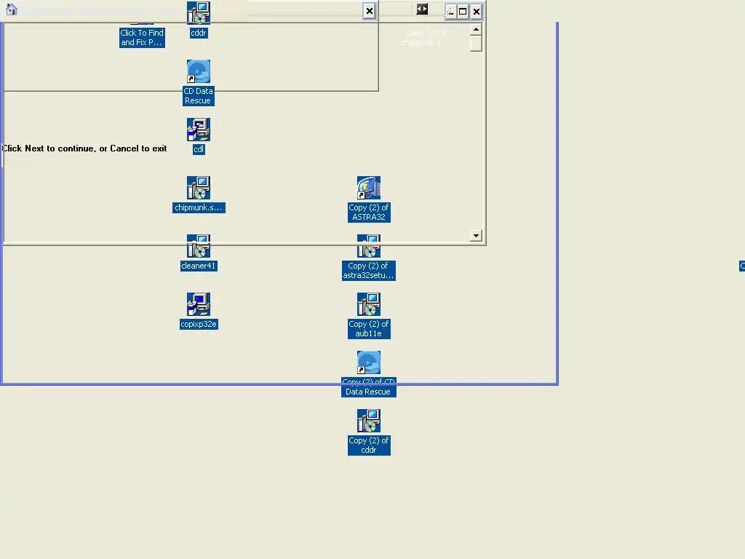Image resolution: width=745 pixels, height=559 pixels.
Task: Select Click To Find and Fix P... item
Action: (x=142, y=37)
